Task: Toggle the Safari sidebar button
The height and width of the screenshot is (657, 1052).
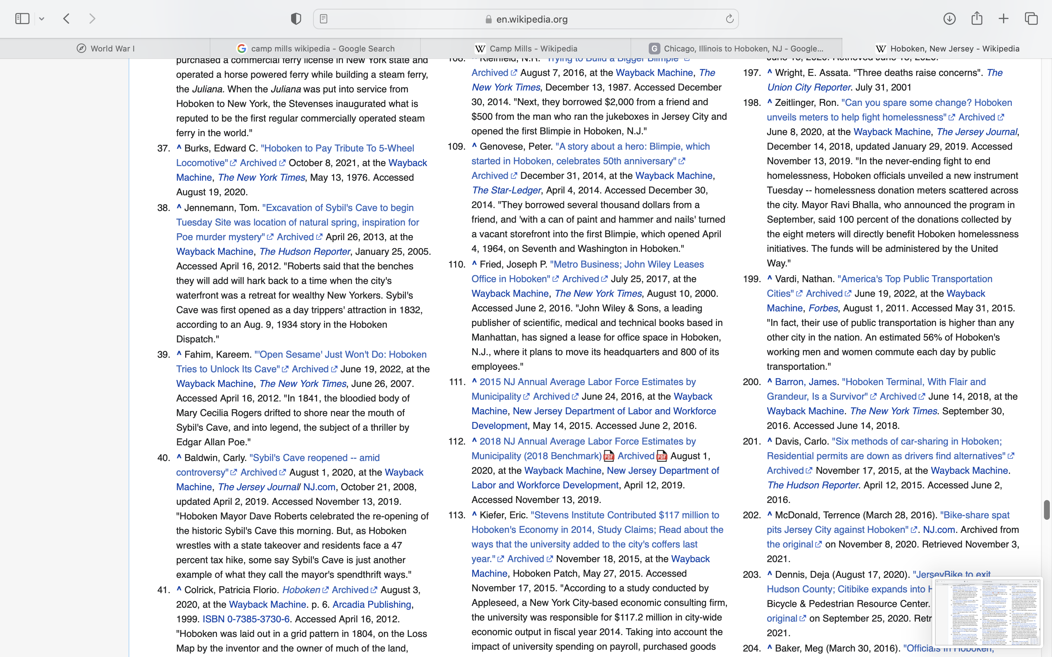Action: [22, 19]
